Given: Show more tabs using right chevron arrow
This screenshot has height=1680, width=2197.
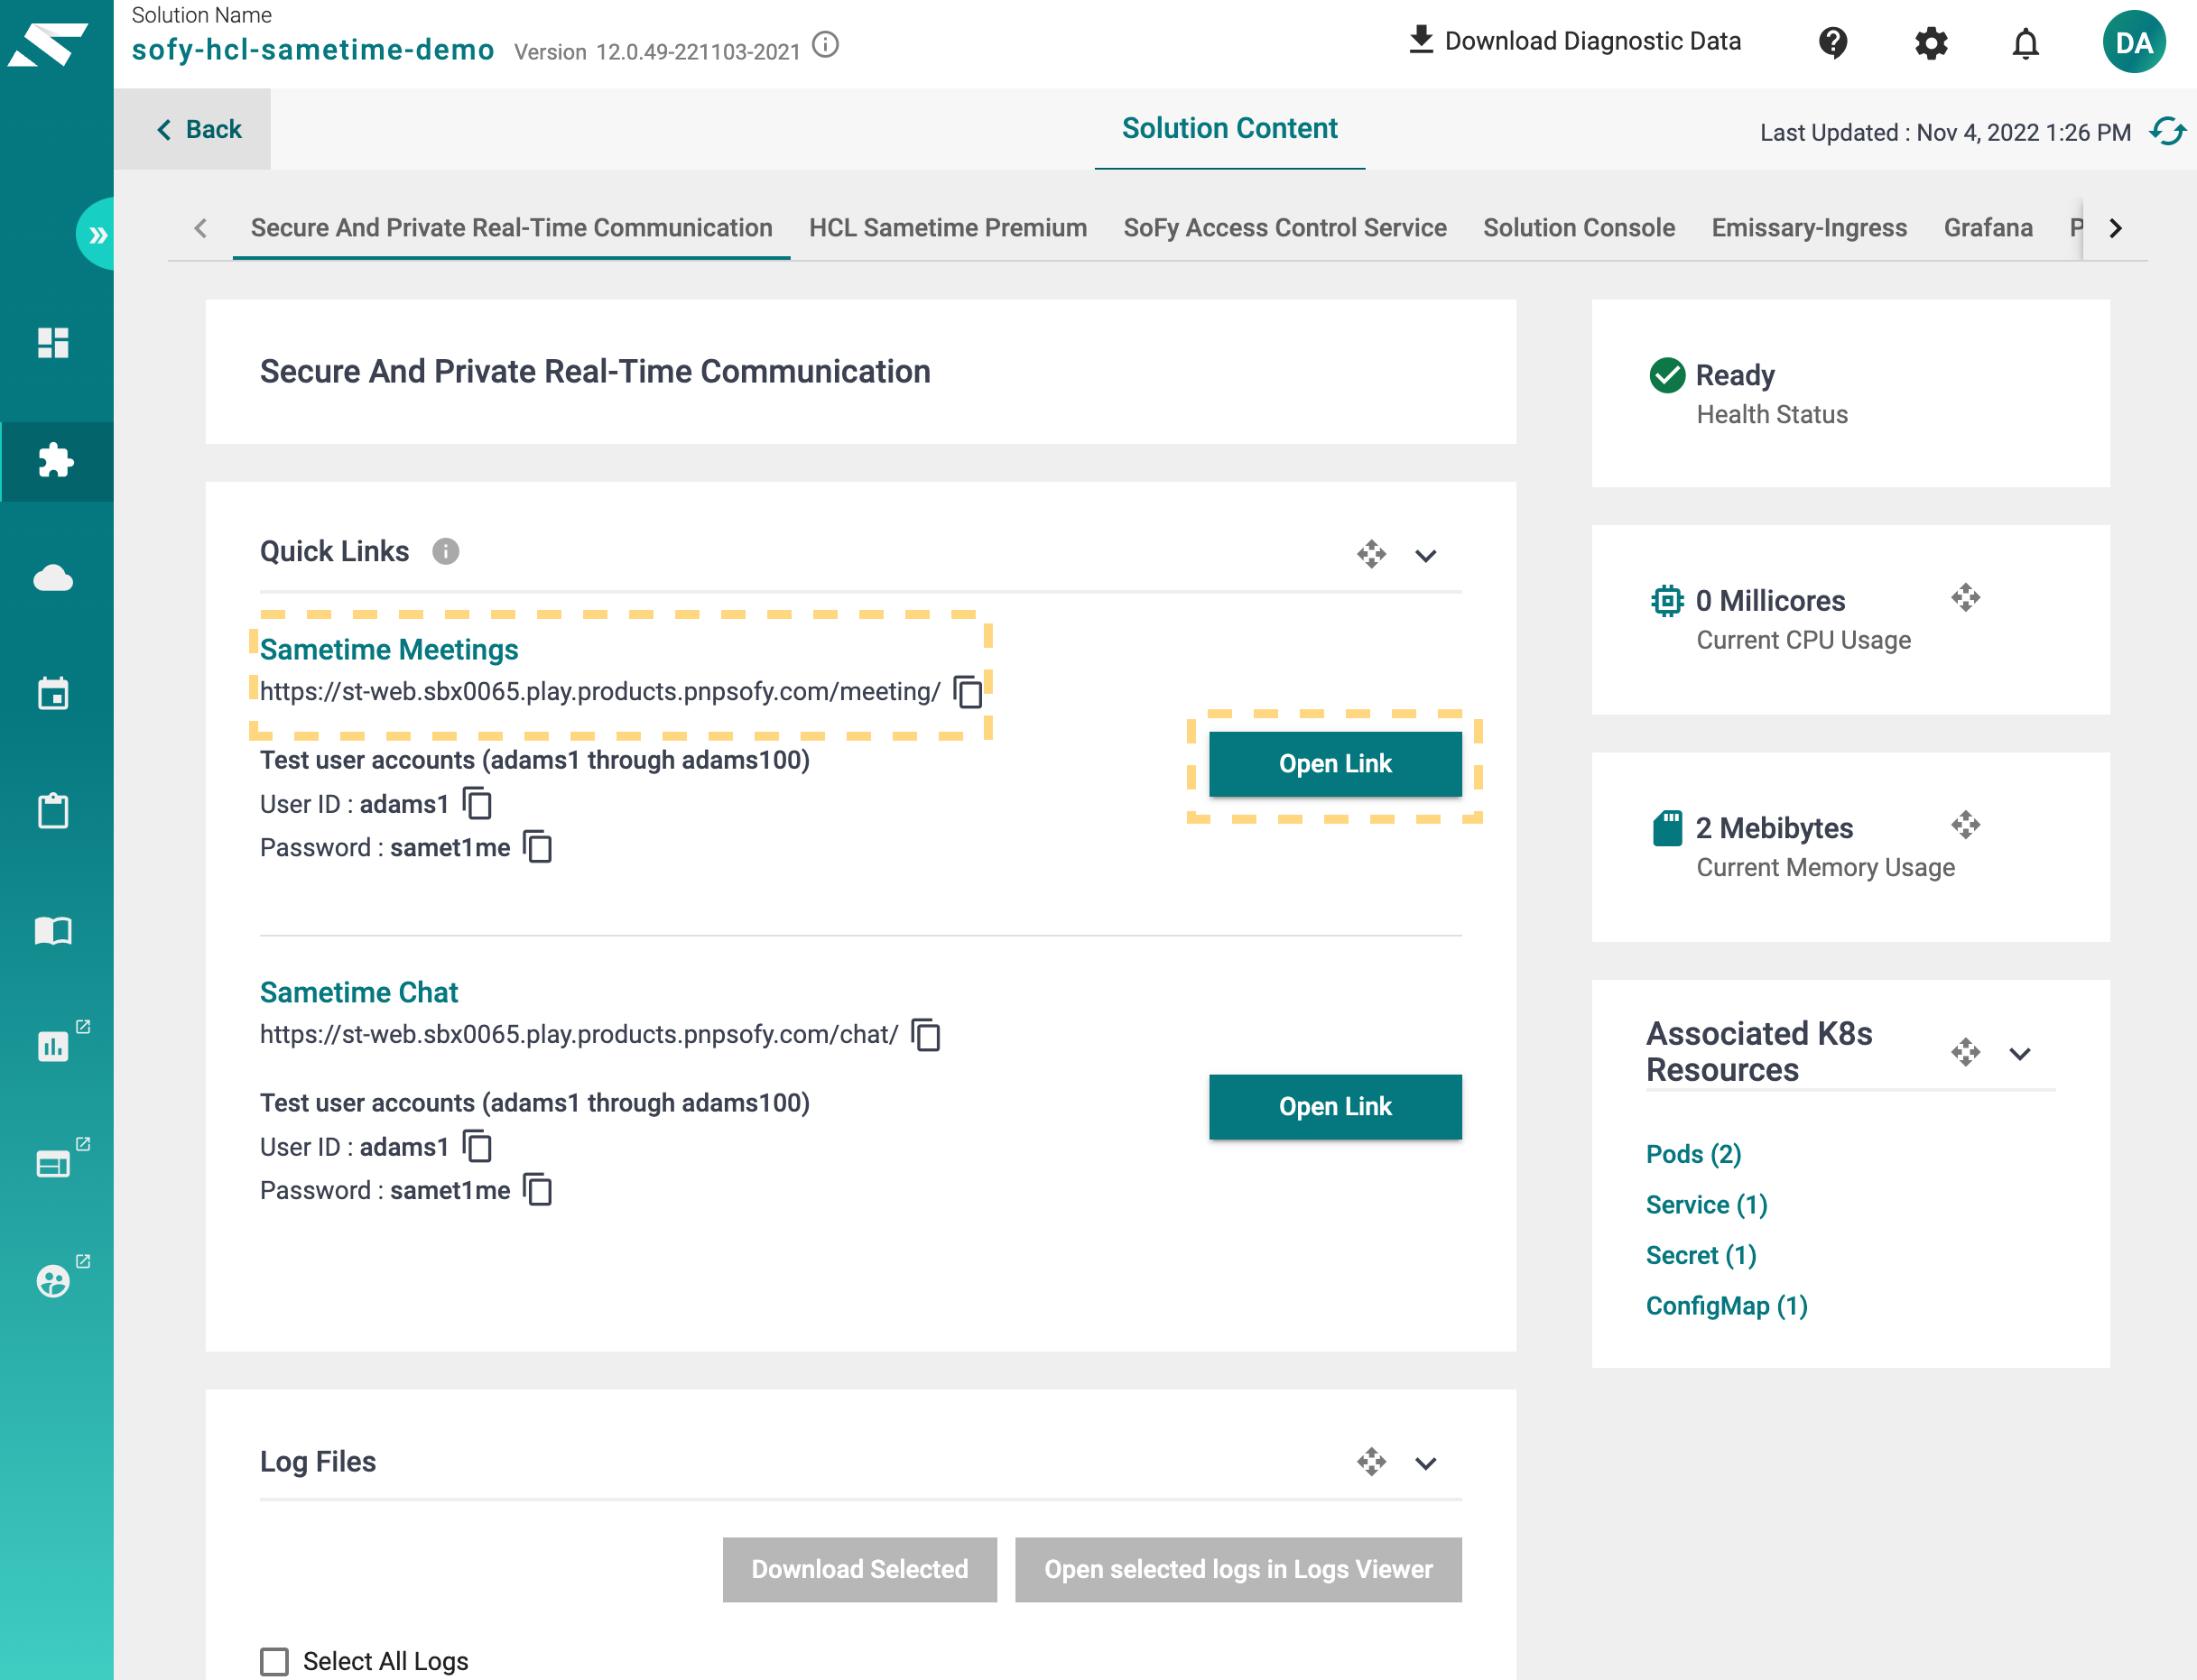Looking at the screenshot, I should pyautogui.click(x=2114, y=228).
